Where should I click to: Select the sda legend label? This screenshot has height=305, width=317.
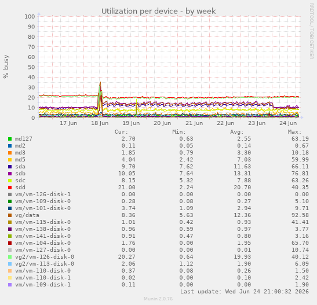(20, 167)
